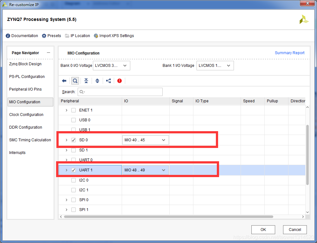Click the Speed column header
The width and height of the screenshot is (317, 243).
253,101
